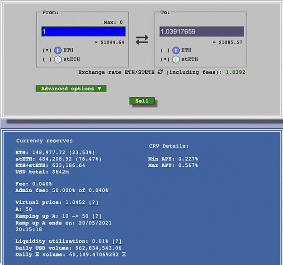Screen dimensions: 283x265
Task: Refresh the ETH/STETH exchange rate icon
Action: point(160,72)
